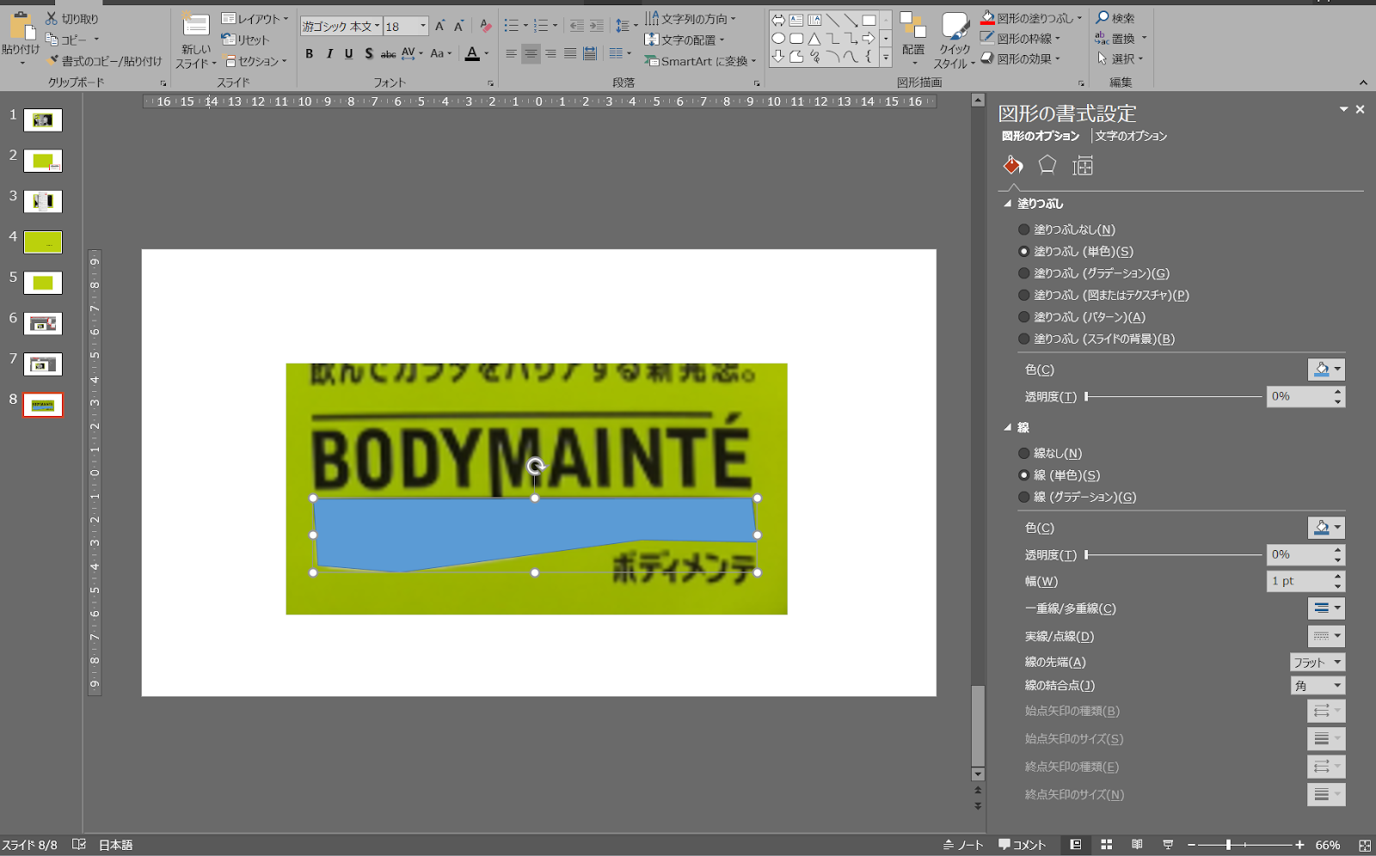Open 線の先端 フラット dropdown
The image size is (1376, 856).
[x=1317, y=663]
